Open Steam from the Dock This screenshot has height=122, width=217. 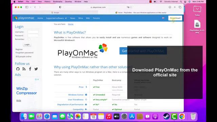pyautogui.click(x=166, y=116)
